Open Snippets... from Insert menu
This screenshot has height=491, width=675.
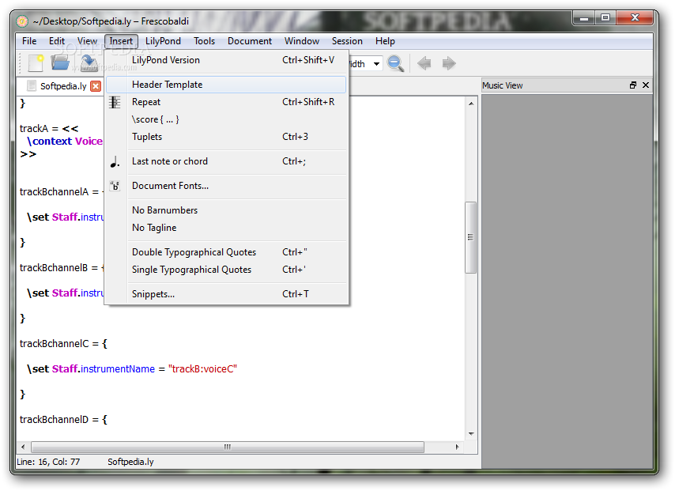226,294
